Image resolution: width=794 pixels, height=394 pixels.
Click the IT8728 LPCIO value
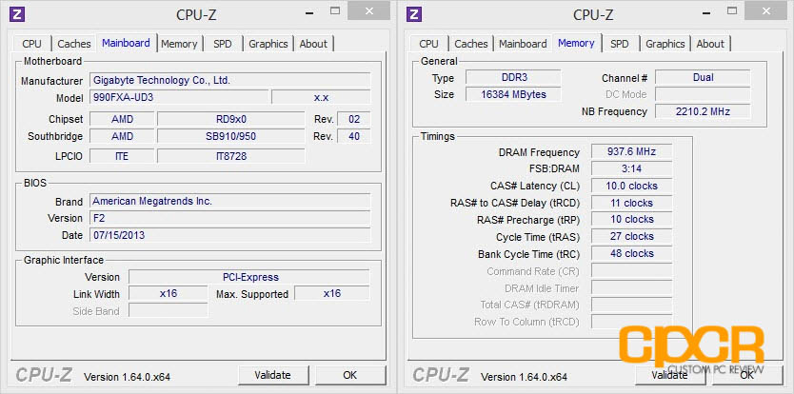231,156
